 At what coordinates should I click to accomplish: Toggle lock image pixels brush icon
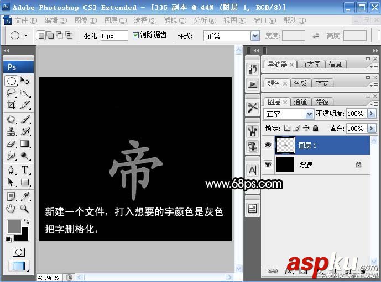tap(297, 128)
